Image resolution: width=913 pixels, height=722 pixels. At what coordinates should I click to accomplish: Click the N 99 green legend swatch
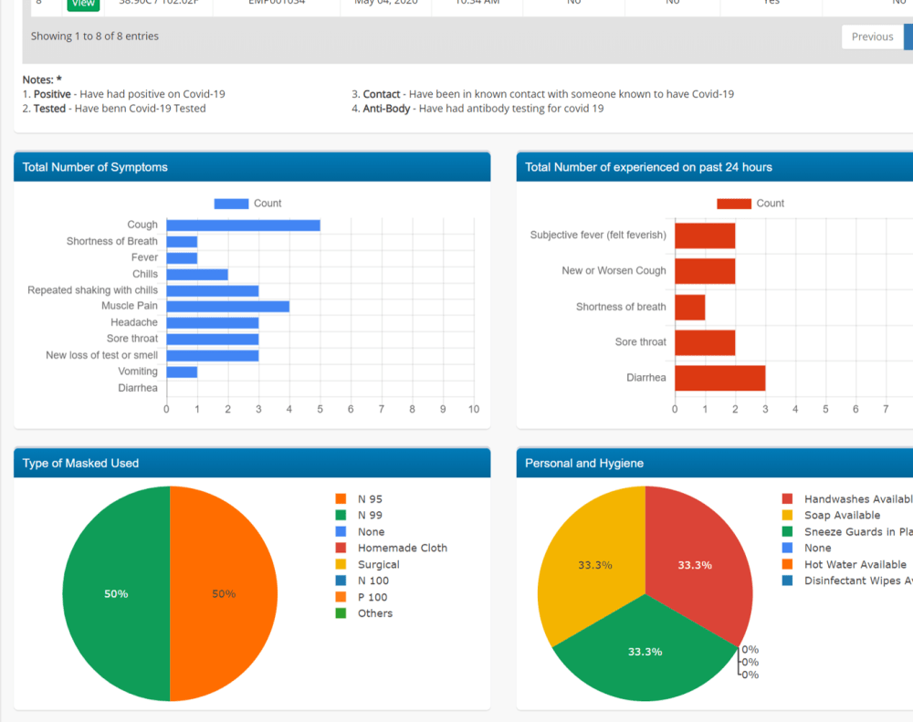pos(341,516)
